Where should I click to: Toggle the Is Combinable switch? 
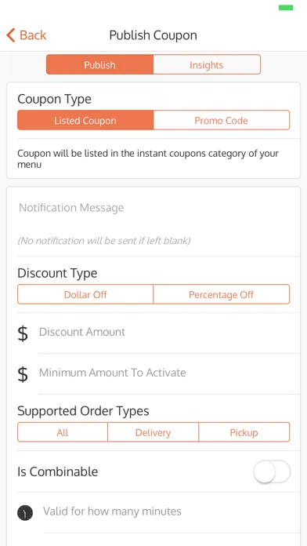pos(272,471)
